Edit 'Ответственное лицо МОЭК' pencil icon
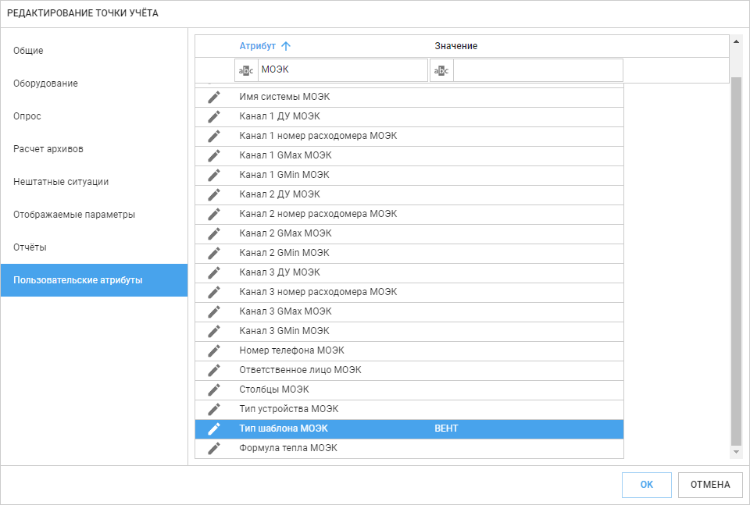 214,370
